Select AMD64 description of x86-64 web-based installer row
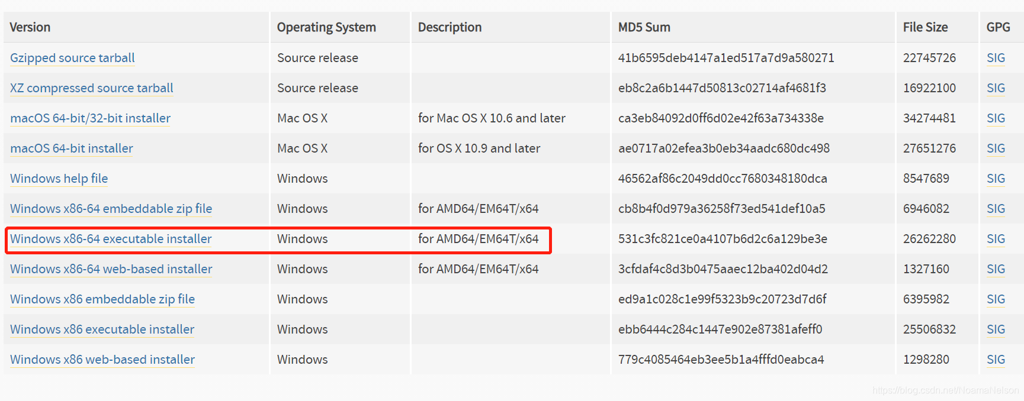Viewport: 1024px width, 401px height. [x=478, y=269]
